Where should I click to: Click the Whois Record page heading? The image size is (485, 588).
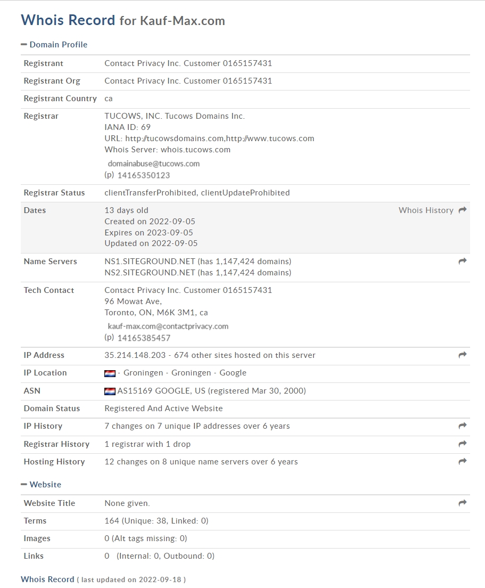click(x=68, y=20)
